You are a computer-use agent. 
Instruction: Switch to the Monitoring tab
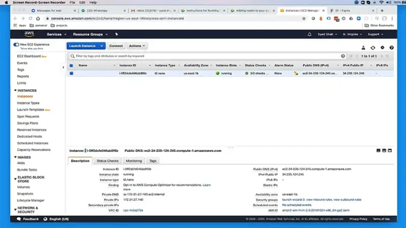click(x=134, y=161)
